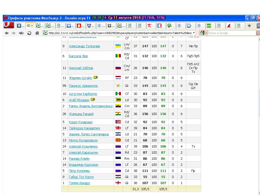Close the active tab with X

pos(32,26)
